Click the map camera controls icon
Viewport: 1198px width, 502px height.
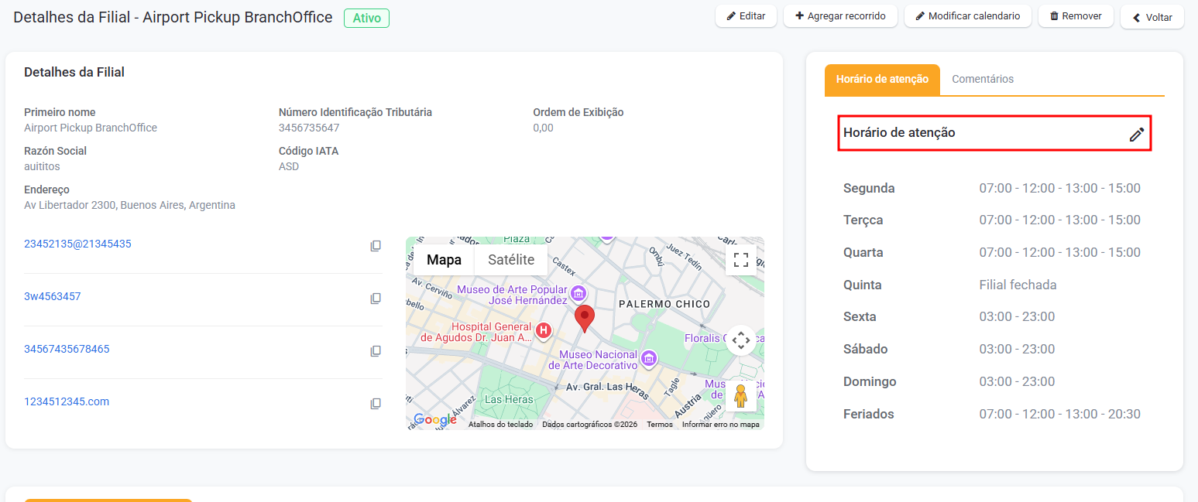point(740,340)
